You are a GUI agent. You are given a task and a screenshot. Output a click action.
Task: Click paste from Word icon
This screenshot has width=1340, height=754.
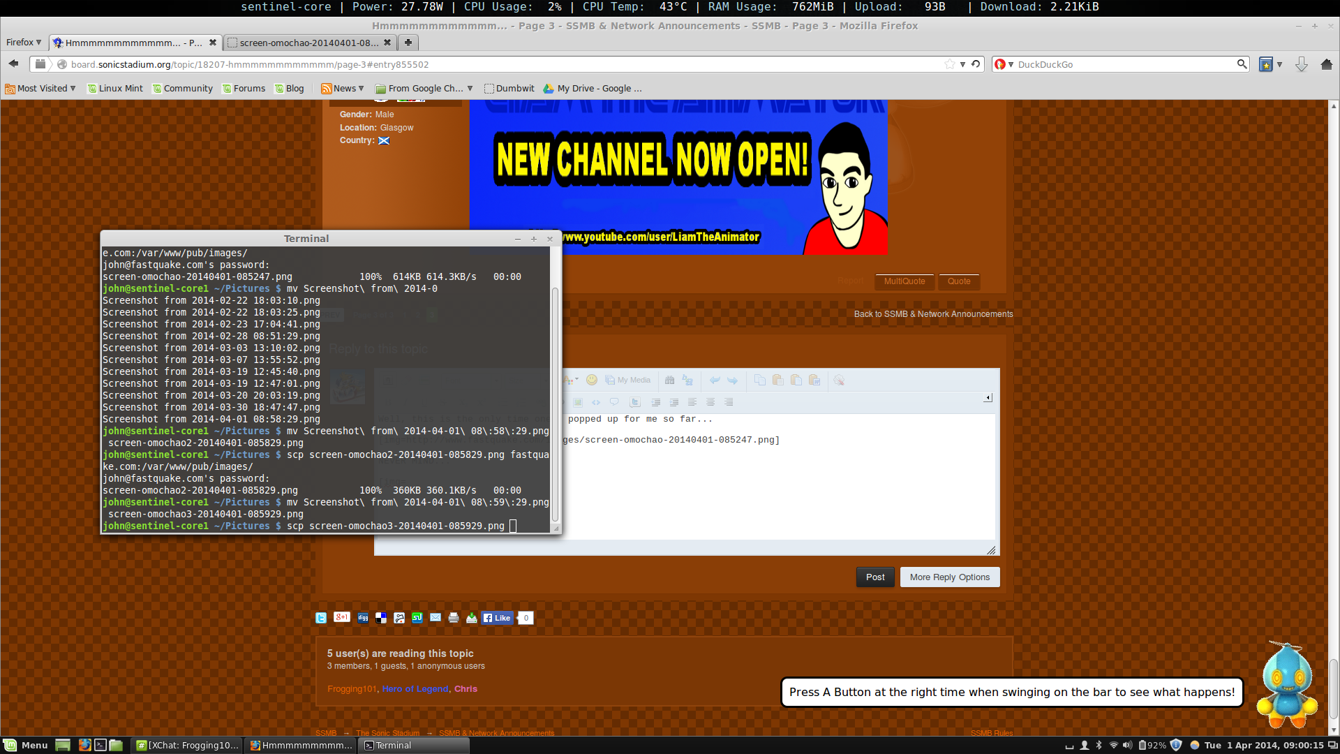click(x=814, y=380)
